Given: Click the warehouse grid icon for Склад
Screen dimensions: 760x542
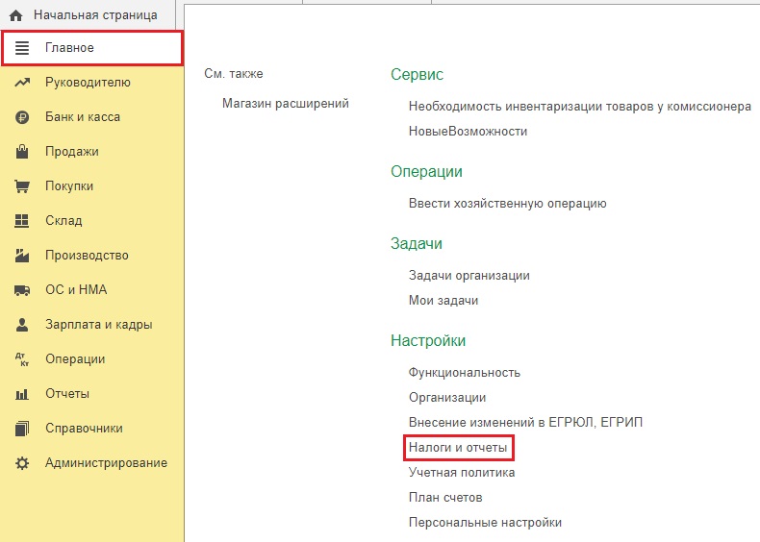Looking at the screenshot, I should click(22, 221).
